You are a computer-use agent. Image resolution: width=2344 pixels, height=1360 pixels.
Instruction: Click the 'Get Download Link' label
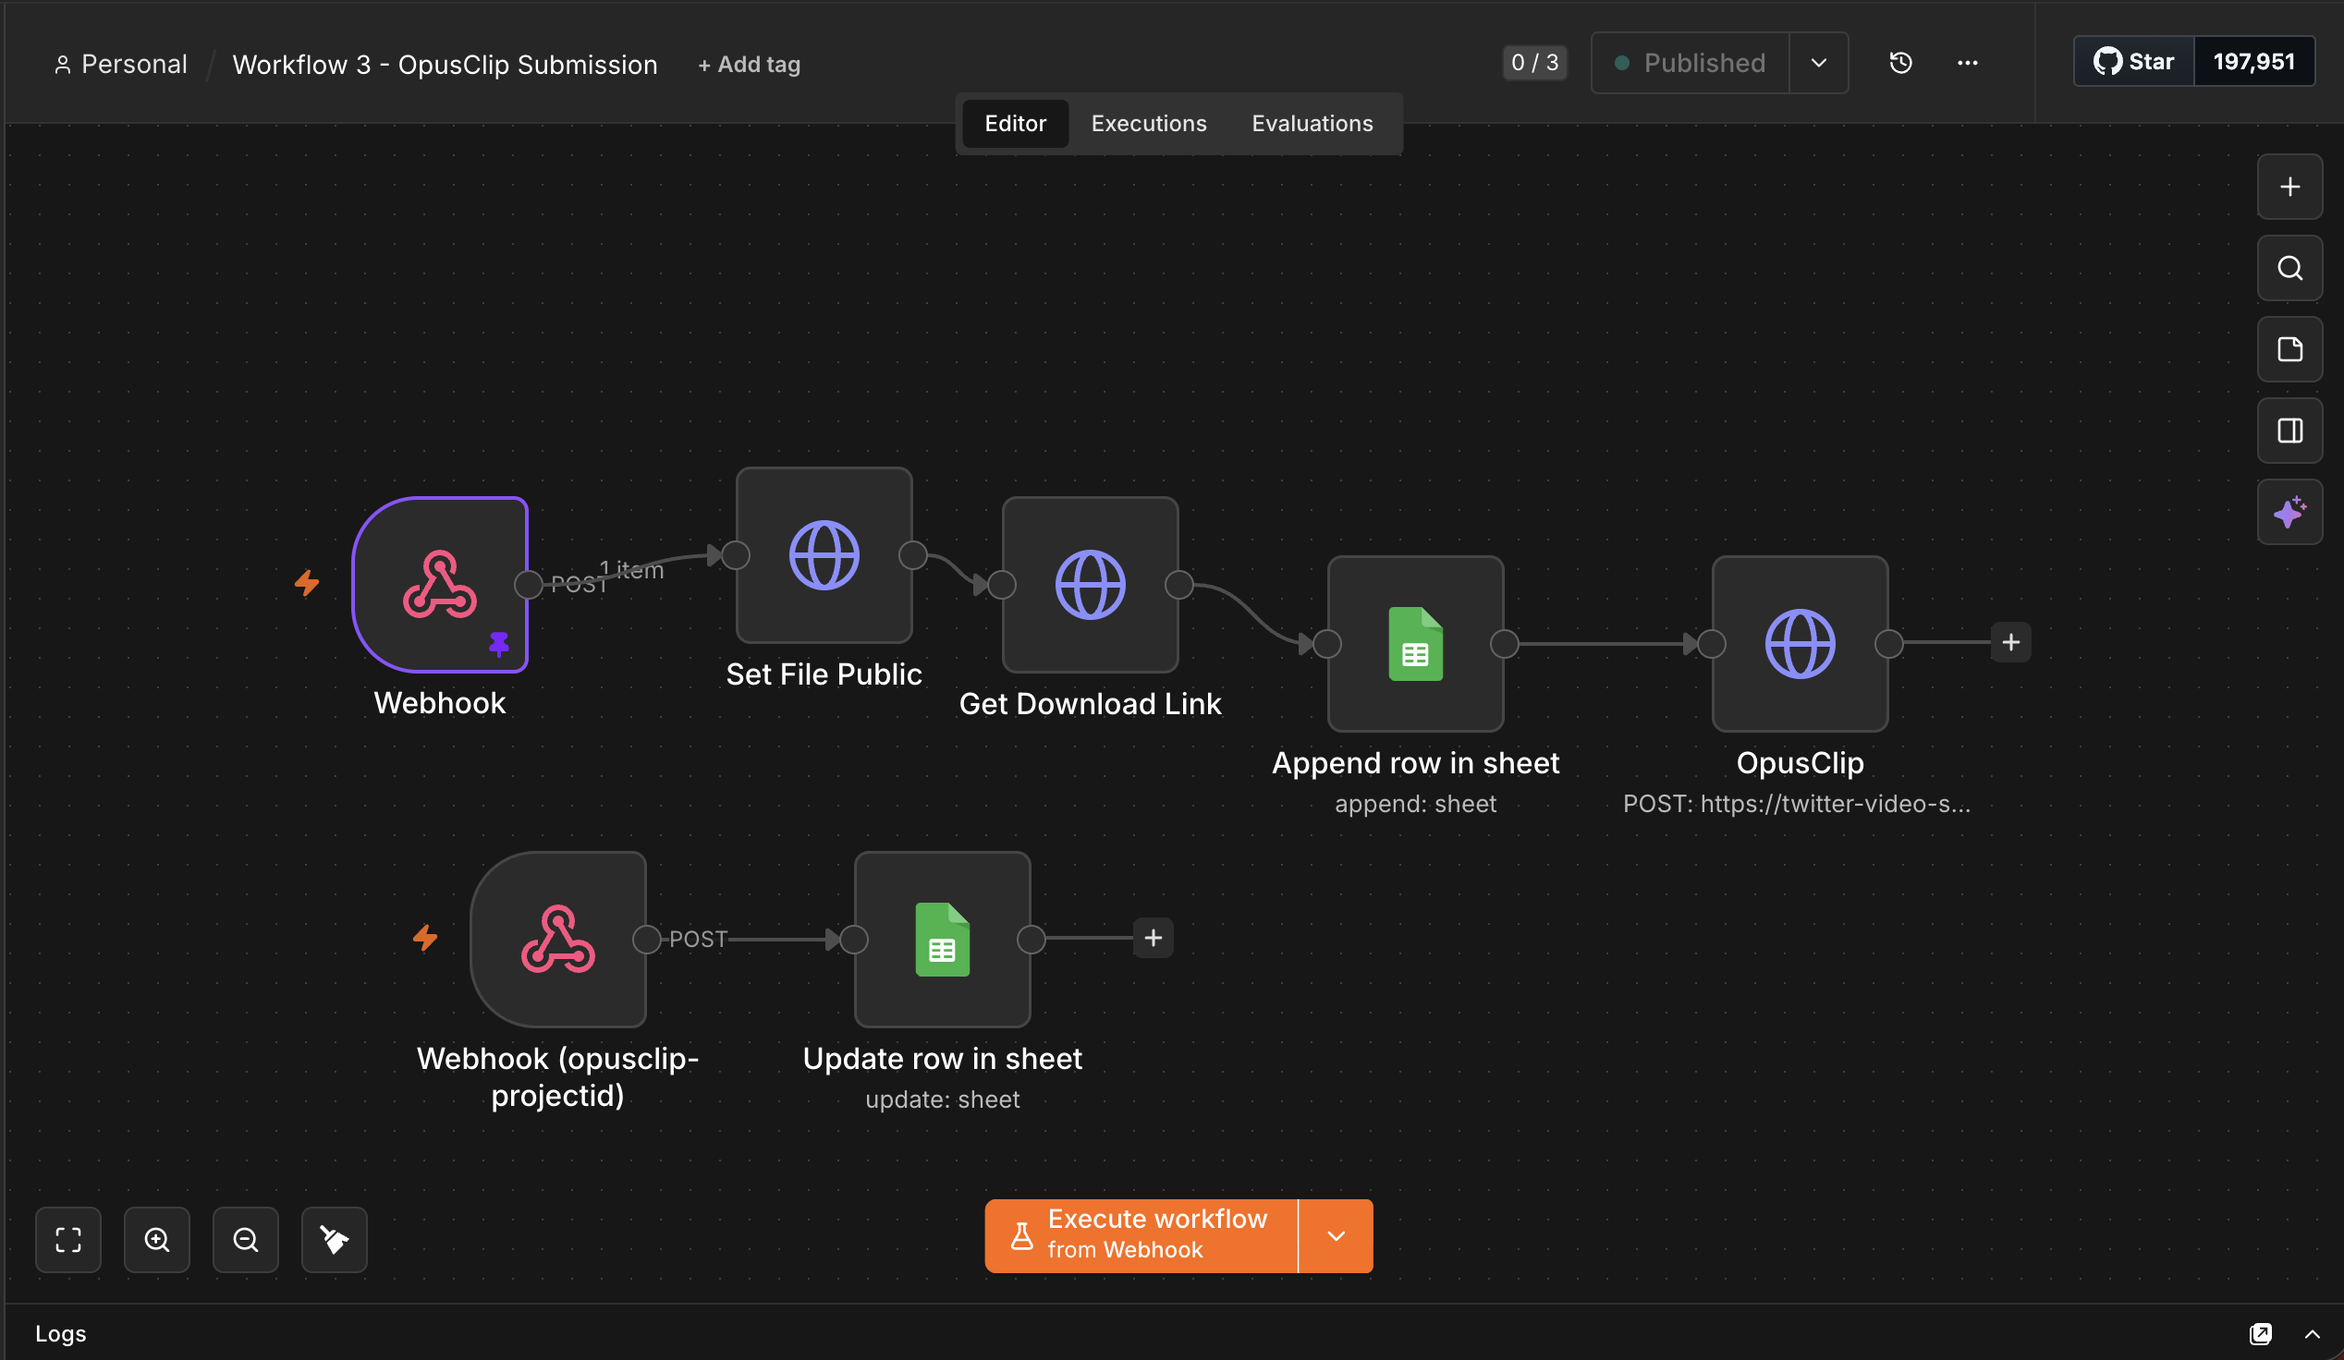[1090, 704]
